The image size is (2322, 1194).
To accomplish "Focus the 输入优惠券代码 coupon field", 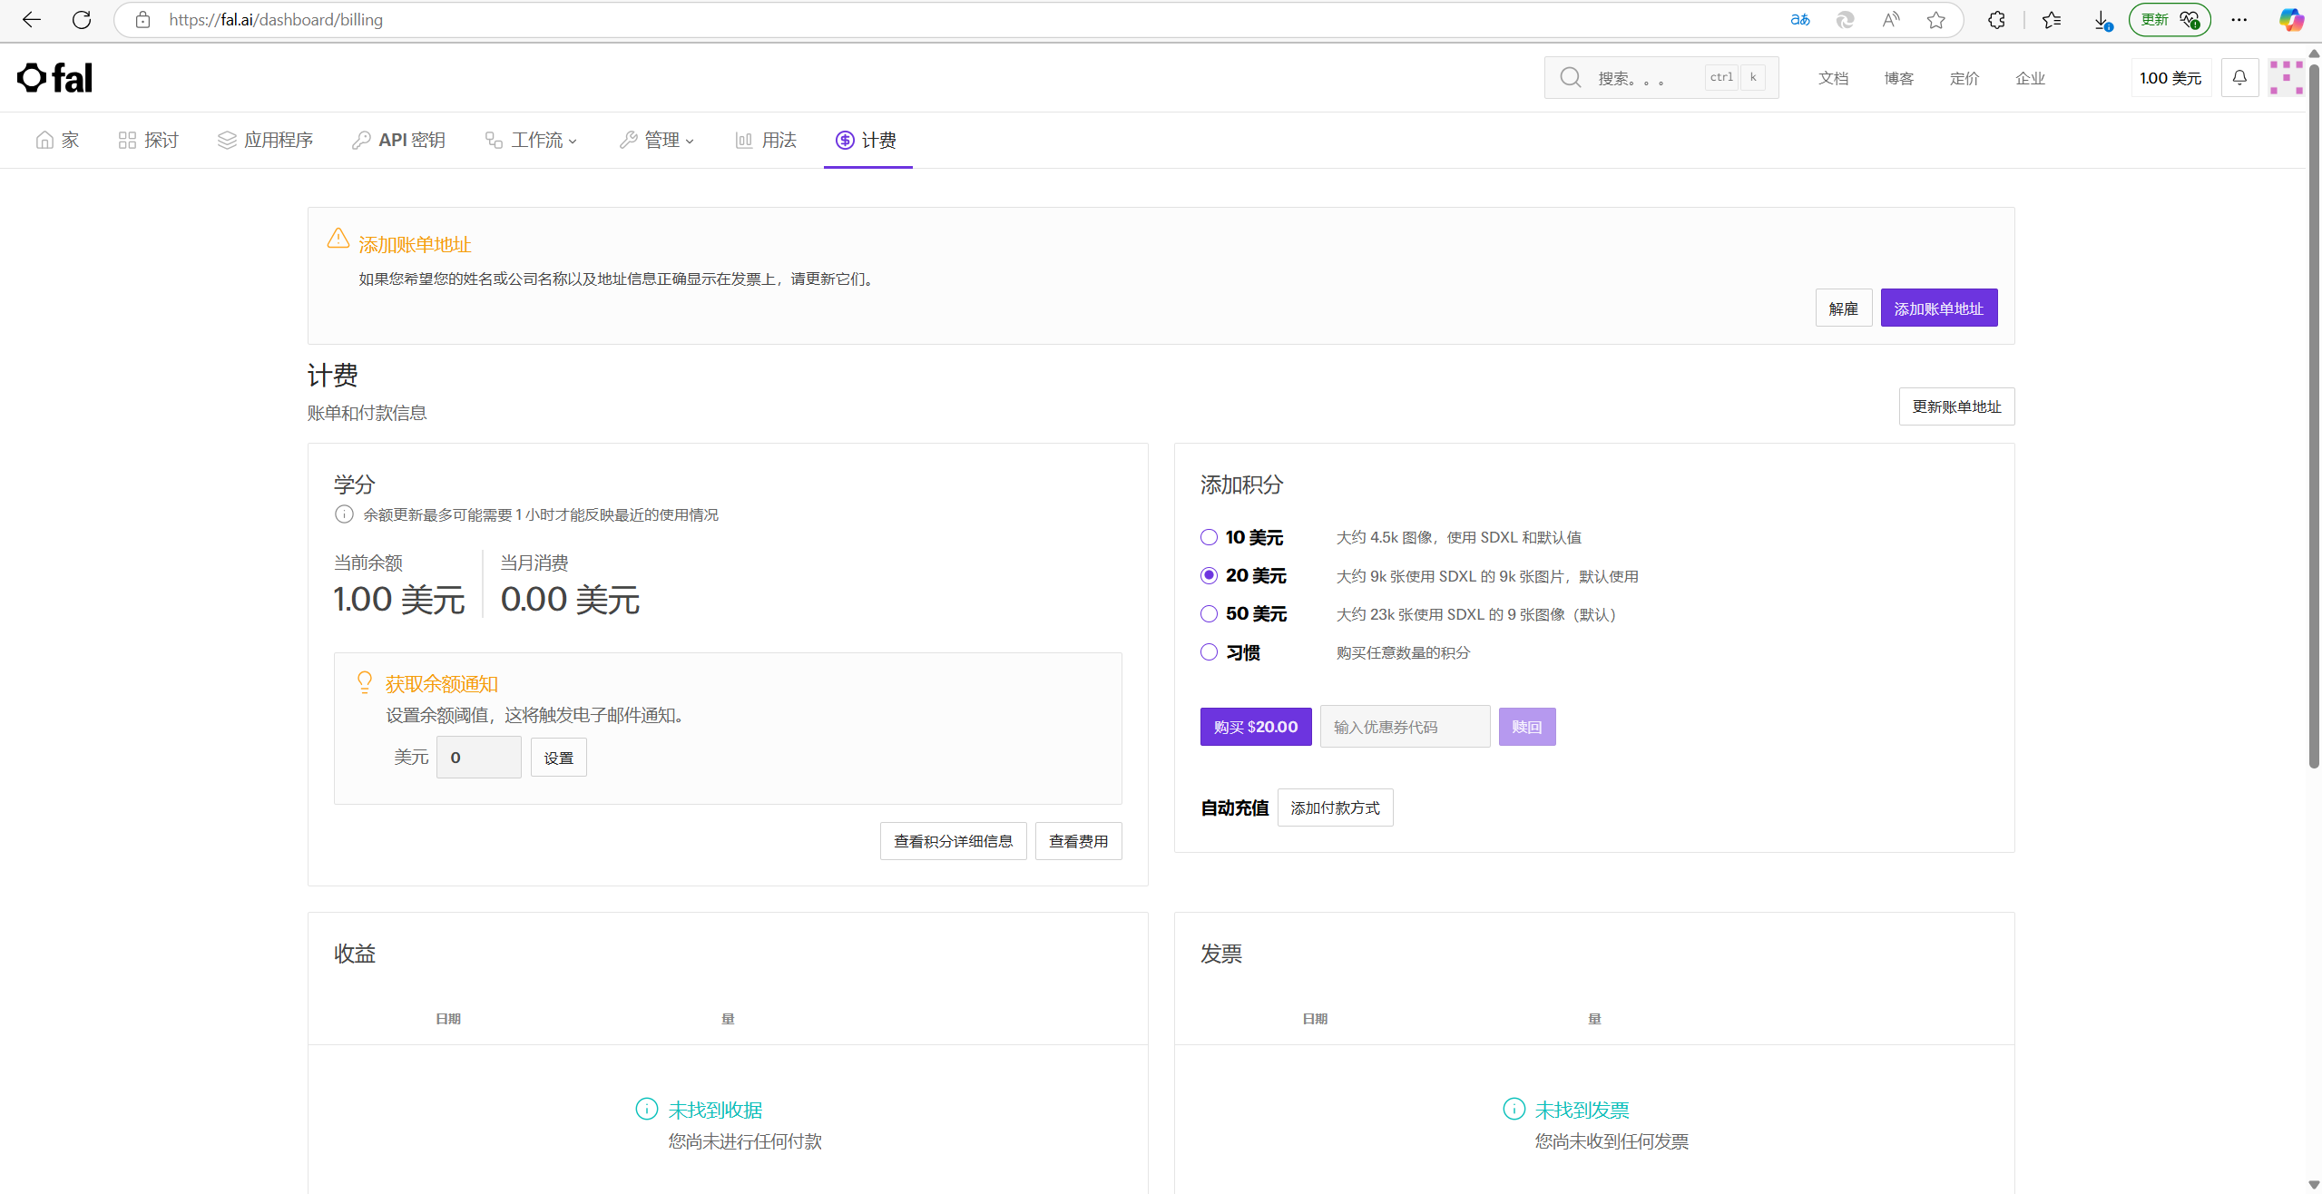I will coord(1404,727).
